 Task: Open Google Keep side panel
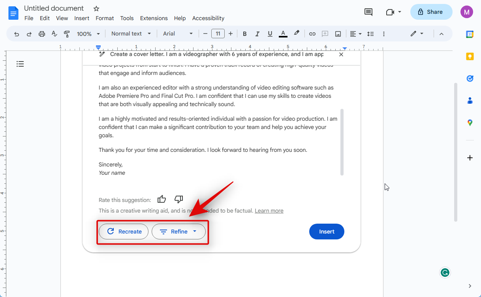[x=470, y=56]
